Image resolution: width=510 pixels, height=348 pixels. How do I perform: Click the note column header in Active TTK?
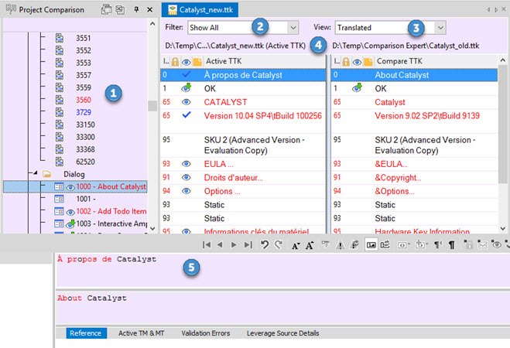tap(197, 61)
